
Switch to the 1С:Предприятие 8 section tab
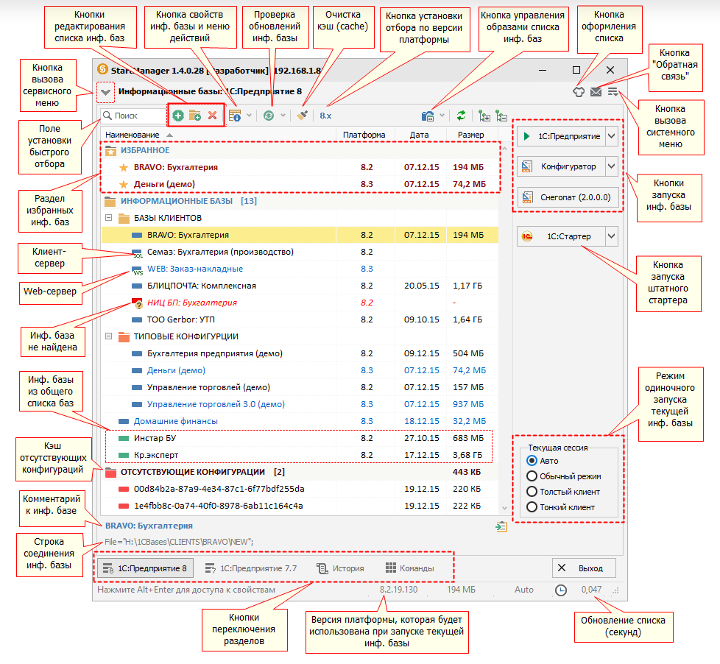tap(145, 568)
